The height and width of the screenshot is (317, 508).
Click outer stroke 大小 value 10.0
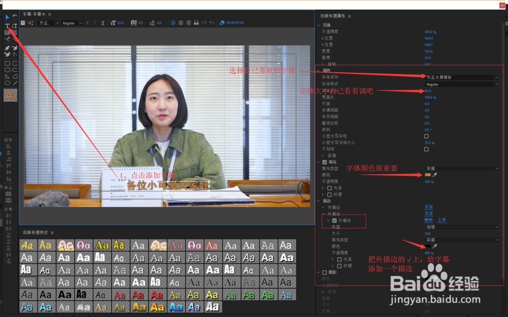pos(427,233)
